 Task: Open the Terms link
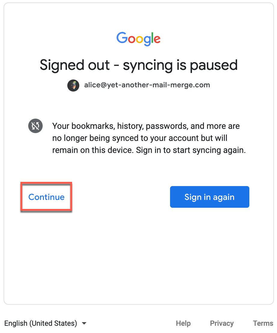click(x=263, y=323)
